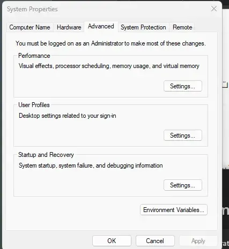Switch to the Computer Name tab
The width and height of the screenshot is (229, 249).
click(29, 27)
